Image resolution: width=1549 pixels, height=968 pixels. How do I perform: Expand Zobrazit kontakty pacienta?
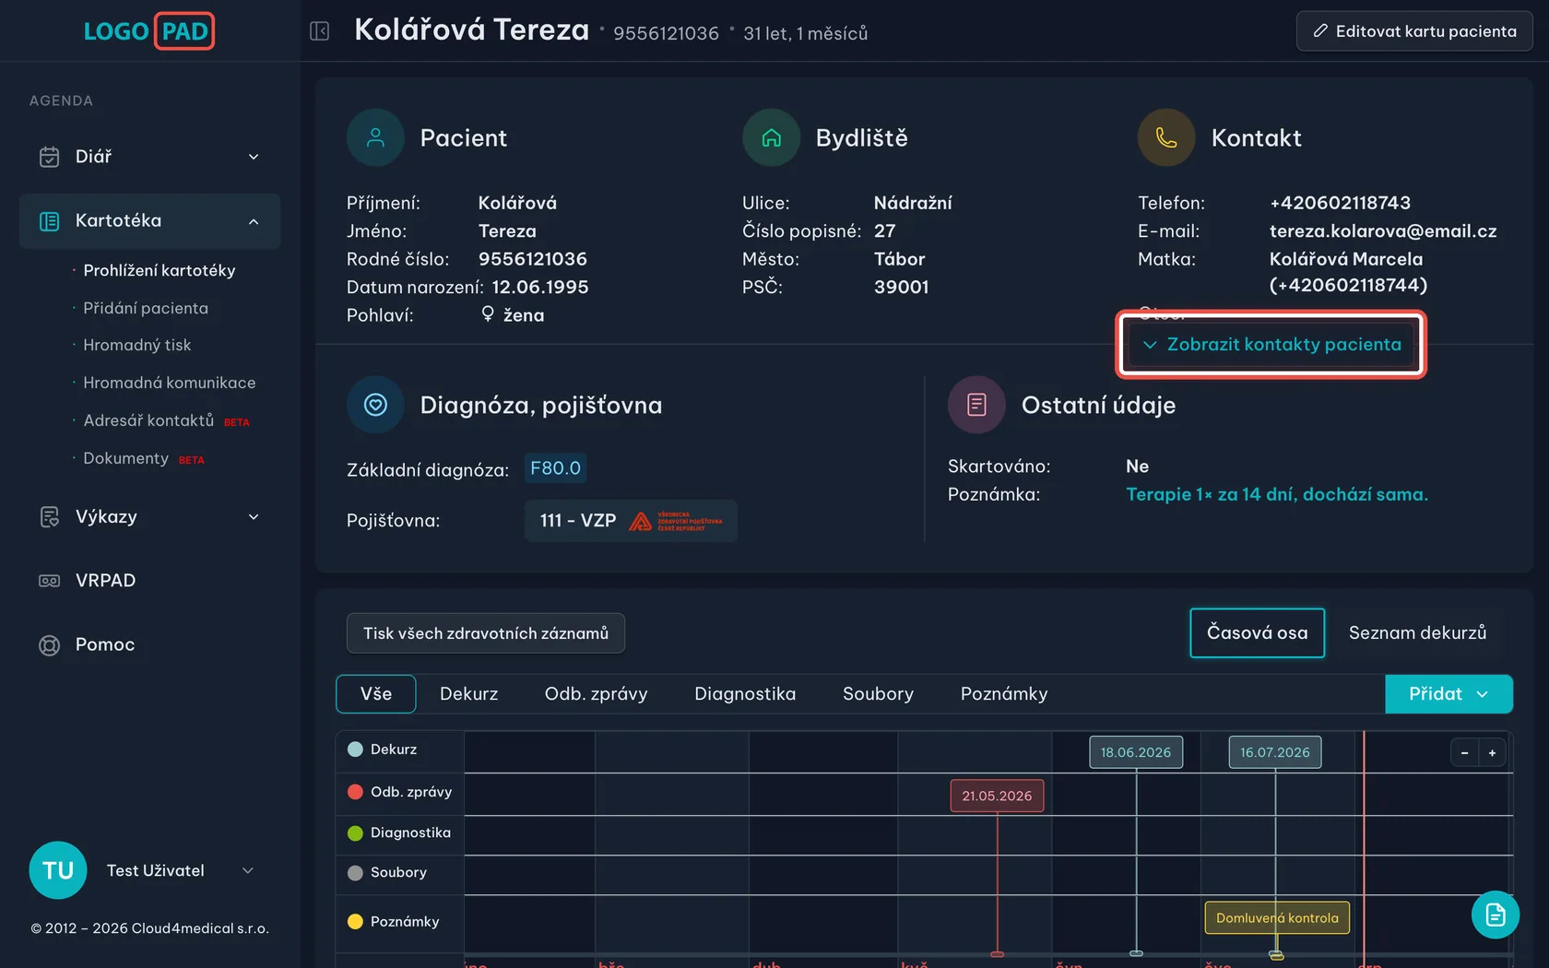tap(1271, 345)
